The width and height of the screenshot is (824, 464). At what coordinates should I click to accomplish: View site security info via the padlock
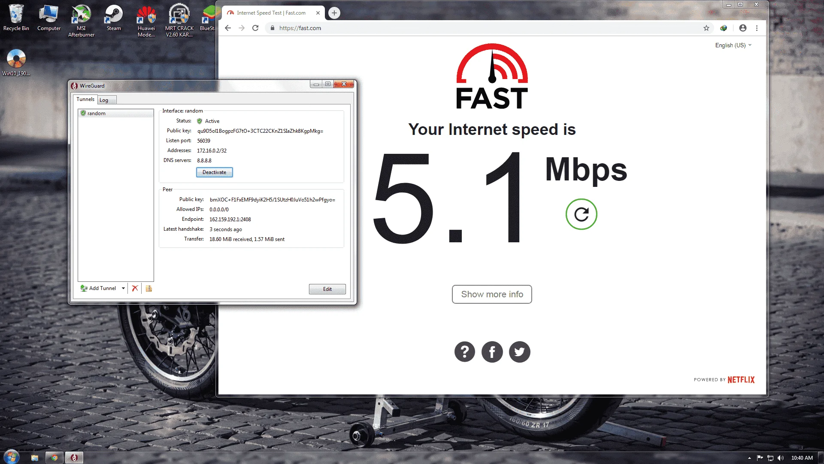click(273, 28)
